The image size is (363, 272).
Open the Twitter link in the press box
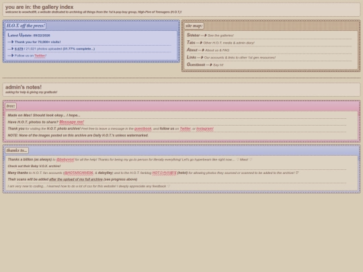pos(40,56)
